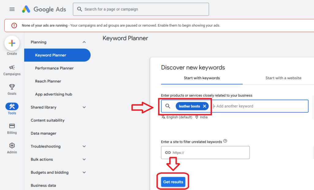Open Business data
The width and height of the screenshot is (314, 190).
43,185
